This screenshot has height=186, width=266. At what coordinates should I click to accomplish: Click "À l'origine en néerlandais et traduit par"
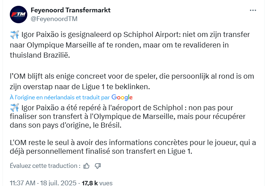coord(60,97)
